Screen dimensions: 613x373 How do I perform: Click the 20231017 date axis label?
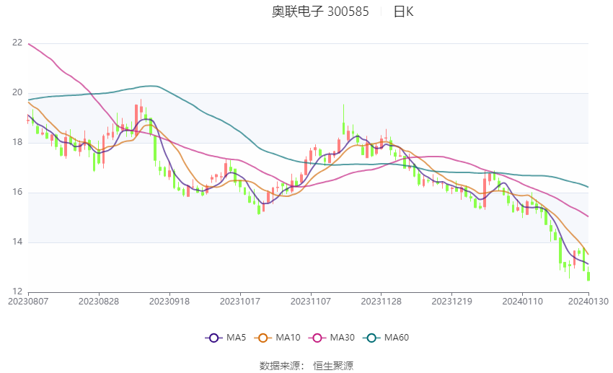pos(240,302)
